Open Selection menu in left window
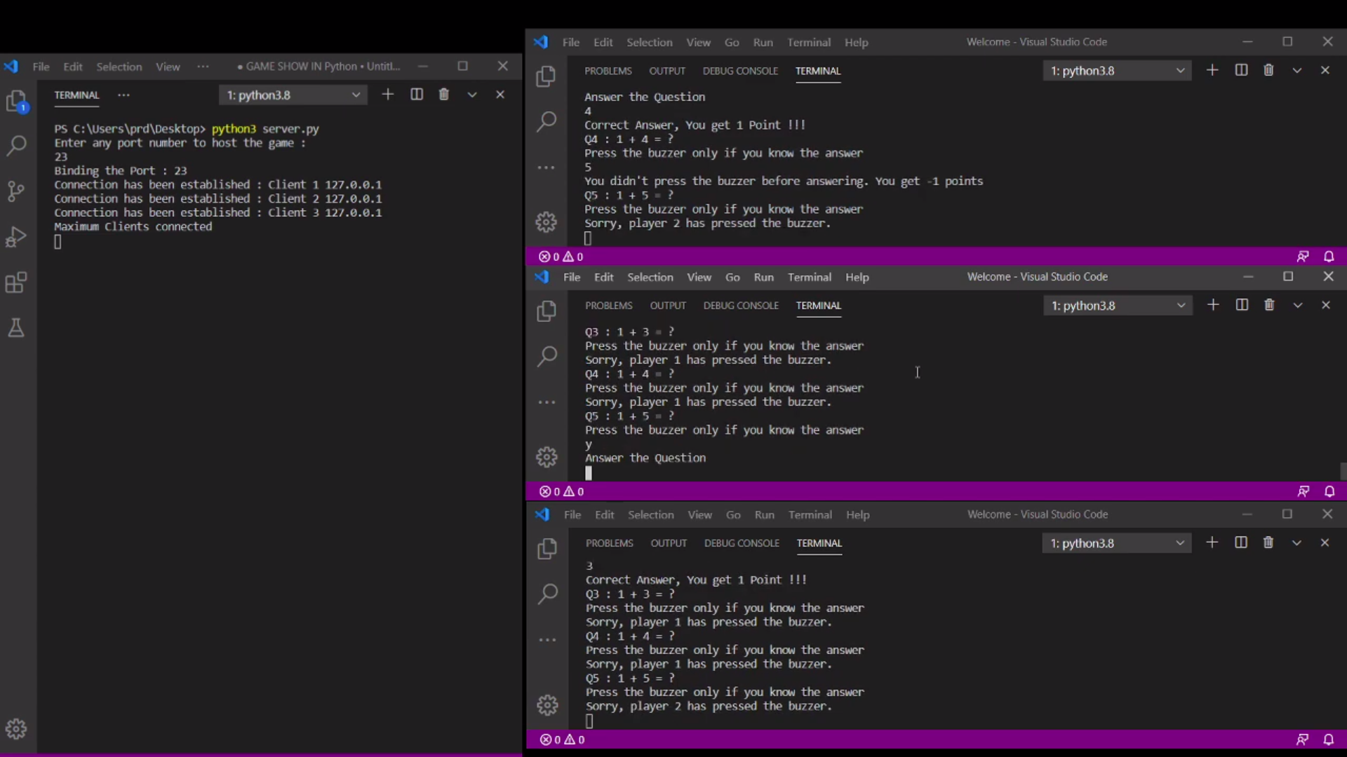The height and width of the screenshot is (757, 1347). (119, 67)
